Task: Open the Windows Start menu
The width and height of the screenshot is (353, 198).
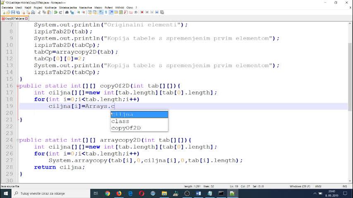Action: click(6, 193)
